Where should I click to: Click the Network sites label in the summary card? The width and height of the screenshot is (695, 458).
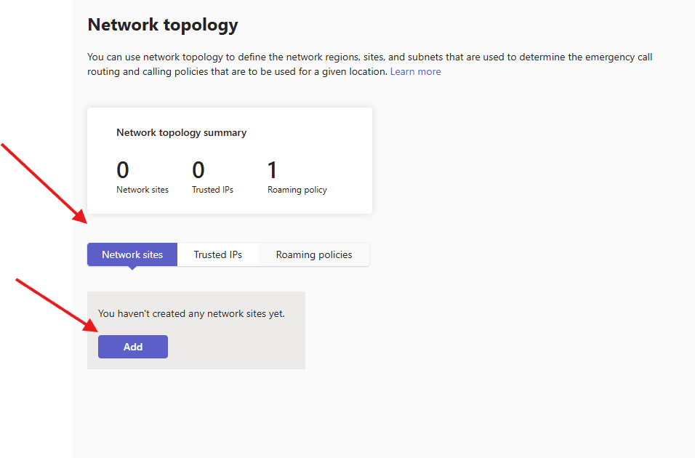[x=142, y=190]
